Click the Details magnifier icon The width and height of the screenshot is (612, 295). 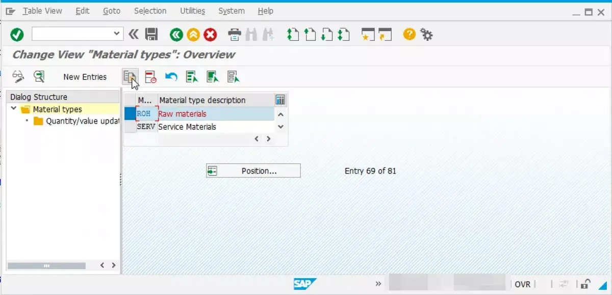pos(39,77)
